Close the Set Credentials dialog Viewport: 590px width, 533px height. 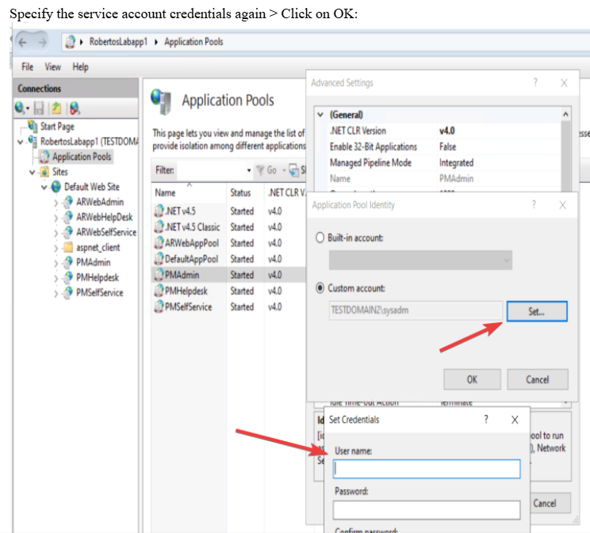pyautogui.click(x=515, y=420)
